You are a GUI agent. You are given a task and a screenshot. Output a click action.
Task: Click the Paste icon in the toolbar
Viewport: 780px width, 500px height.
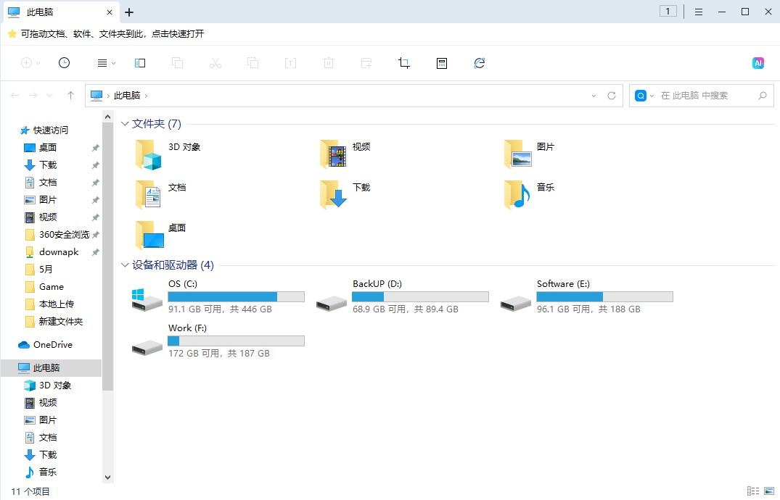tap(253, 63)
